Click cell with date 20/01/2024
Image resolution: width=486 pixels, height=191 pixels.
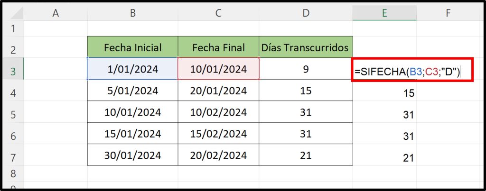click(x=218, y=91)
